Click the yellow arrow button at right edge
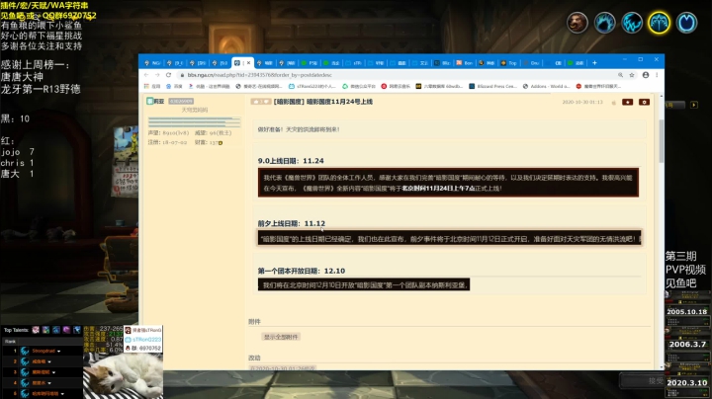This screenshot has width=712, height=399. 694,105
